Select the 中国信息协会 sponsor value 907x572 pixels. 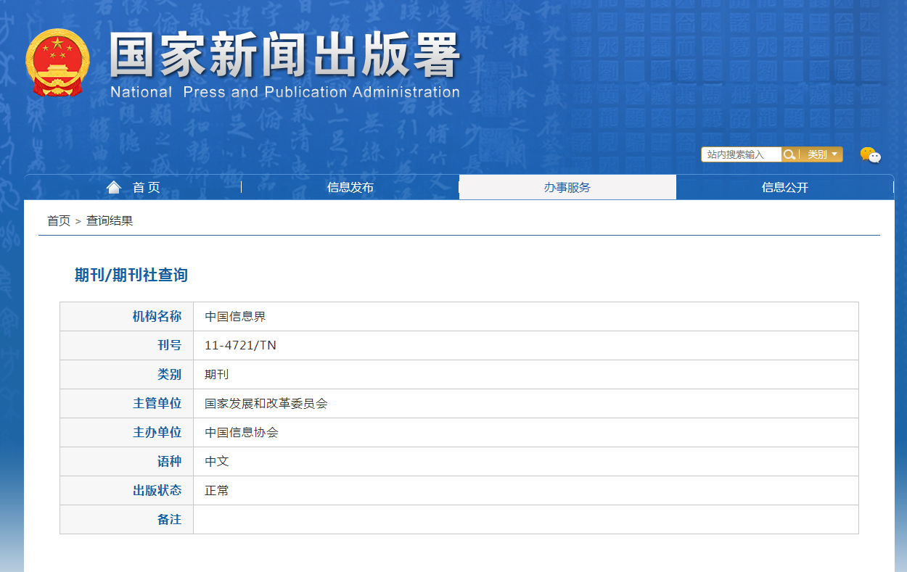[241, 433]
